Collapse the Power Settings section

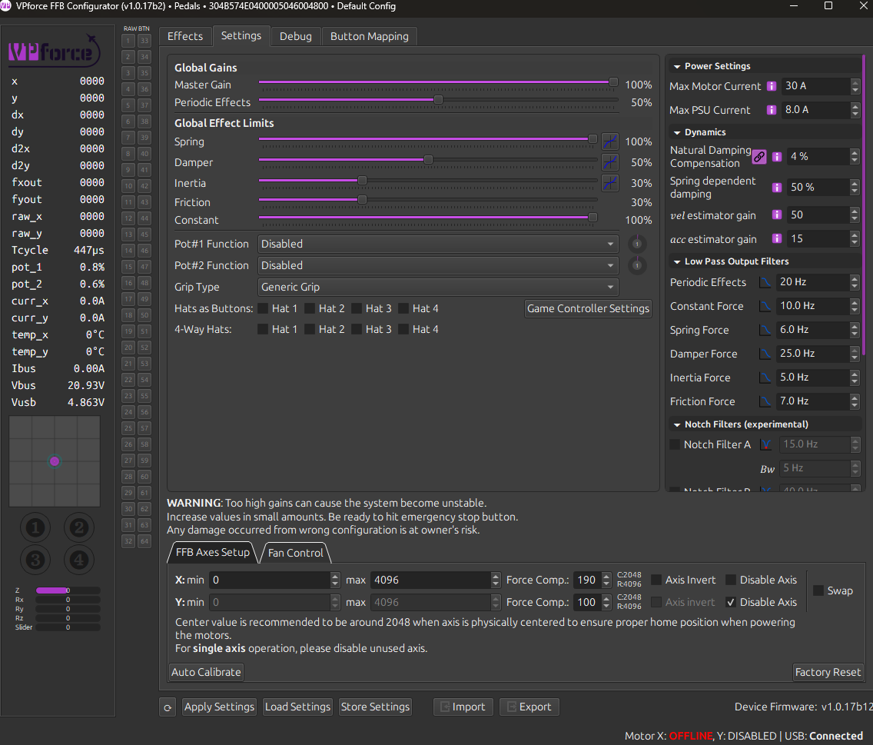pyautogui.click(x=676, y=66)
